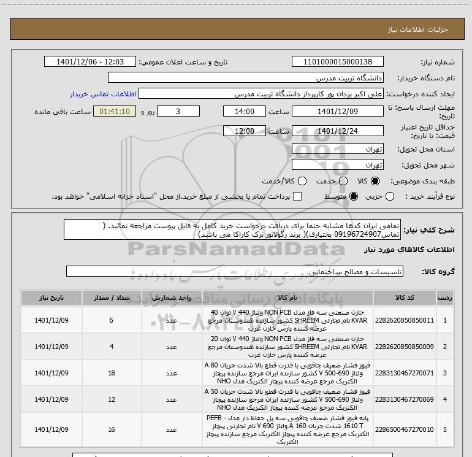
Task: Select the جزیی purchase type radio
Action: tap(390, 196)
